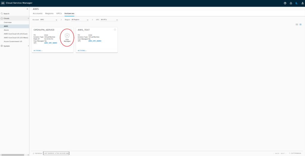Click the refresh circular arrow icon
The width and height of the screenshot is (305, 156).
click(34, 153)
